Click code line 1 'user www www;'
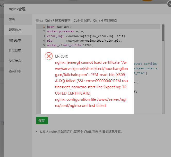 pyautogui.click(x=59, y=27)
